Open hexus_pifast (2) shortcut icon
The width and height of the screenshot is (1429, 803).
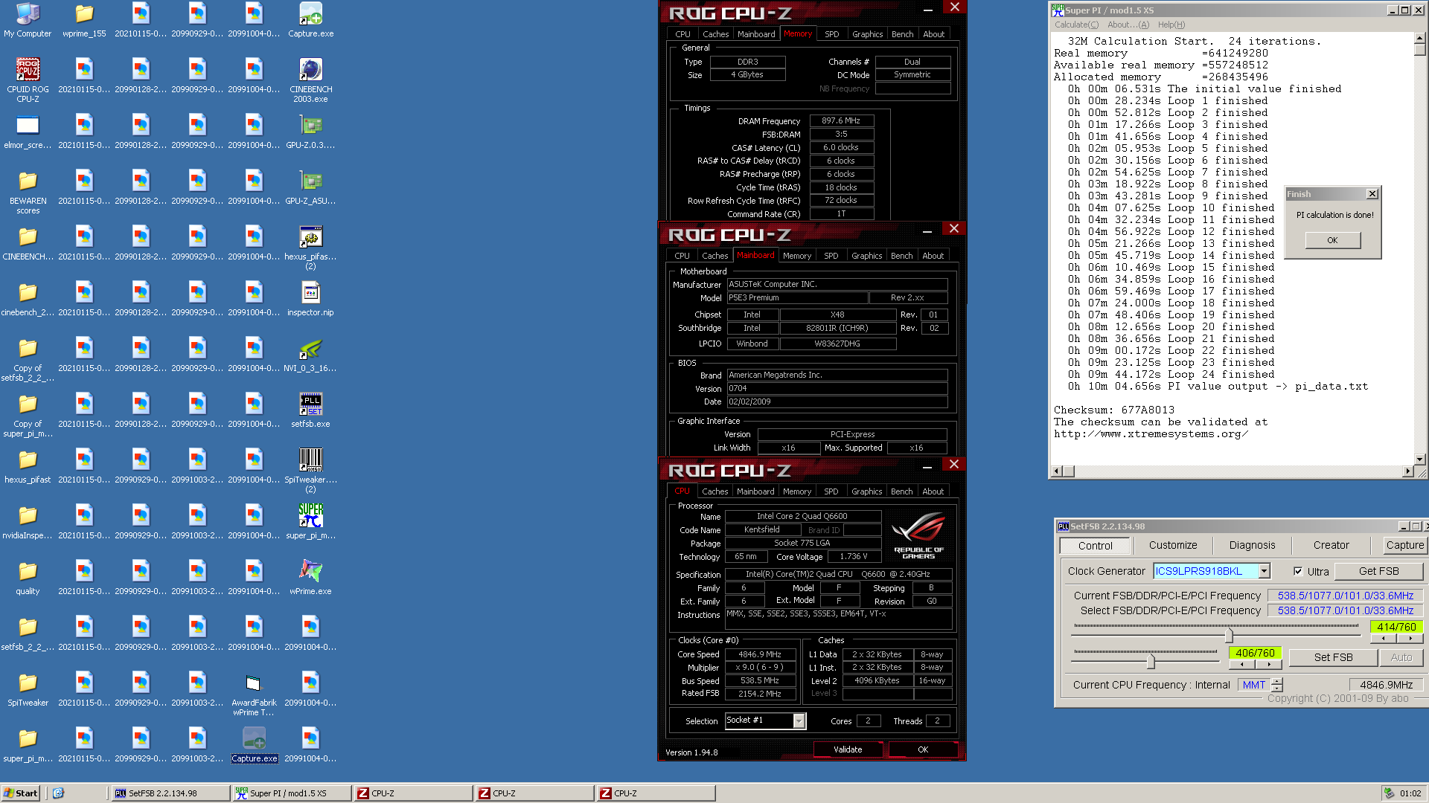coord(310,248)
